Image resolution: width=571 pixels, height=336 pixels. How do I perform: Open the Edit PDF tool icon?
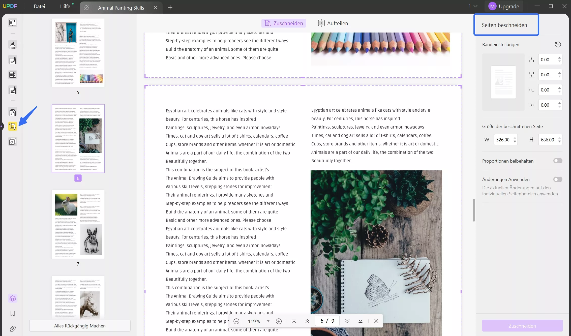12,60
